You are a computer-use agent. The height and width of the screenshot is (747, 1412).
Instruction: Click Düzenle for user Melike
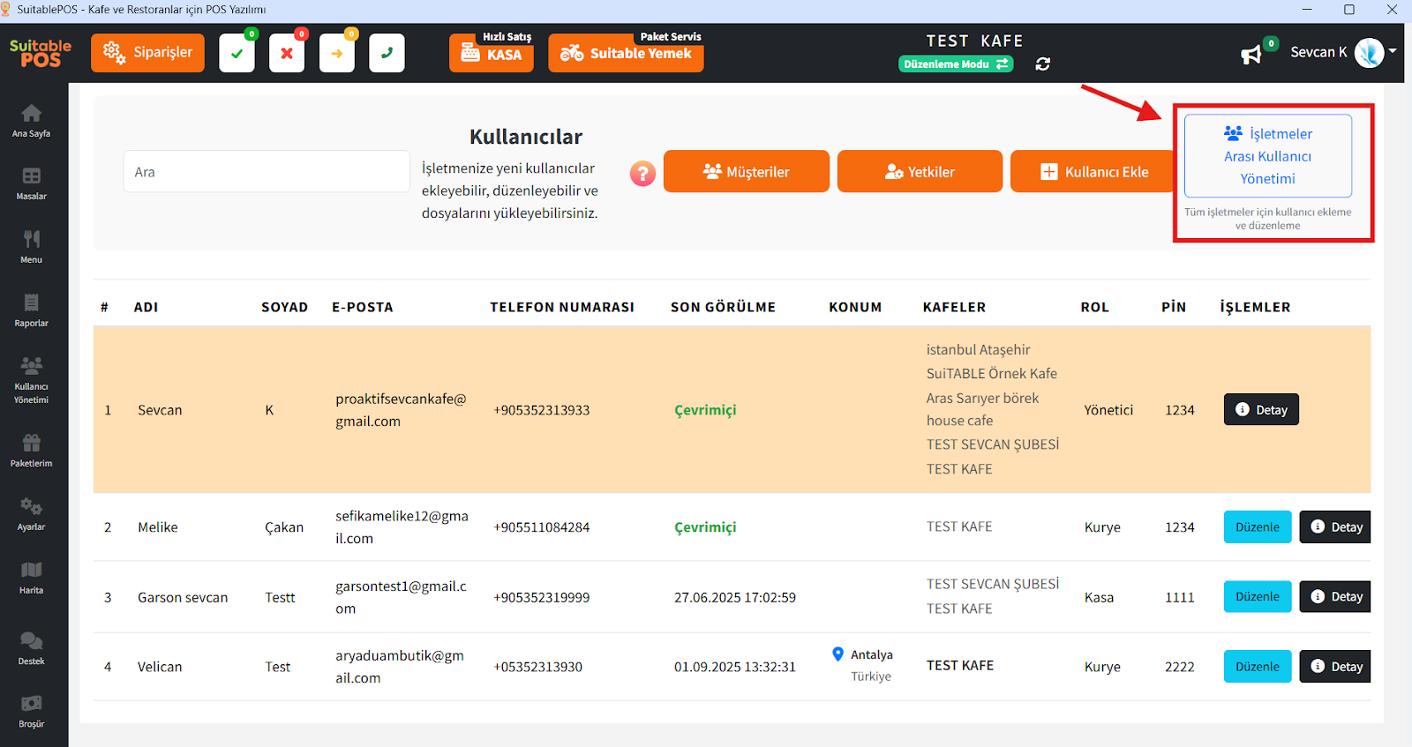[1257, 527]
